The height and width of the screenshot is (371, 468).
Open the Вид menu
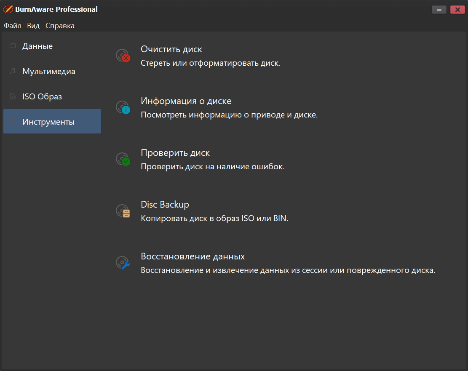(x=33, y=26)
